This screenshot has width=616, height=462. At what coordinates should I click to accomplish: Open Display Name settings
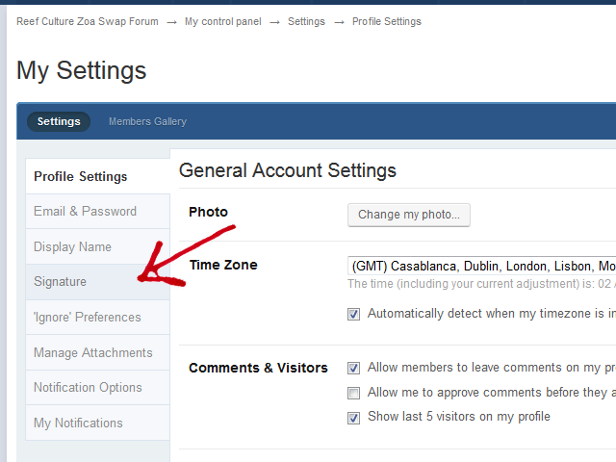click(x=72, y=247)
